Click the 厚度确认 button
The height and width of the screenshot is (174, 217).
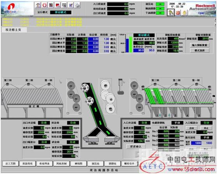[136, 146]
